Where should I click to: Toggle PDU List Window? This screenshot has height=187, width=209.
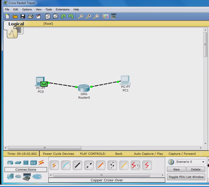pos(186,177)
